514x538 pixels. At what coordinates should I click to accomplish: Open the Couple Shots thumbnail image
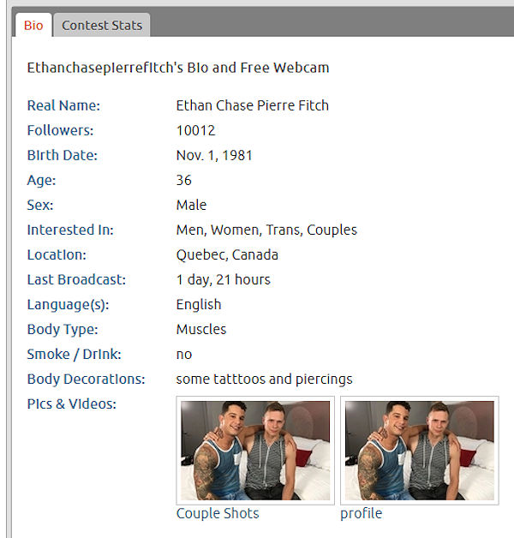point(255,450)
